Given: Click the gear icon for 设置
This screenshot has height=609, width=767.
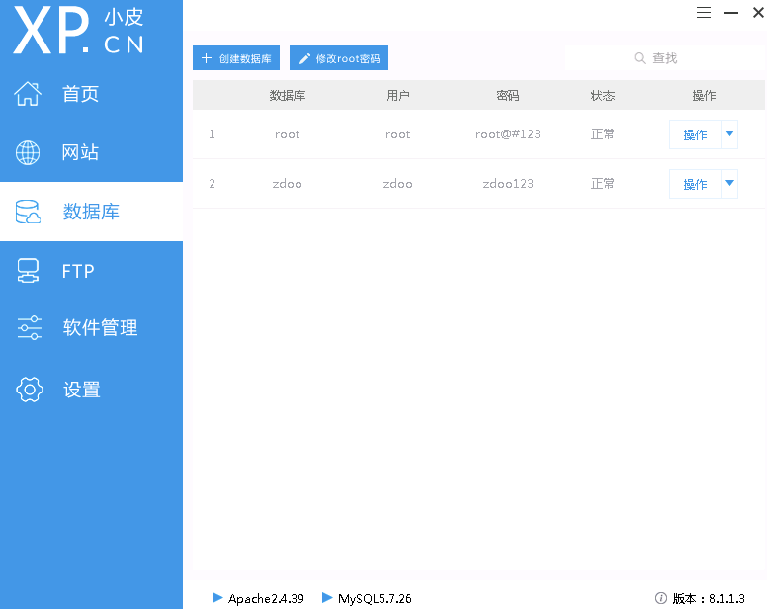Looking at the screenshot, I should [x=30, y=390].
